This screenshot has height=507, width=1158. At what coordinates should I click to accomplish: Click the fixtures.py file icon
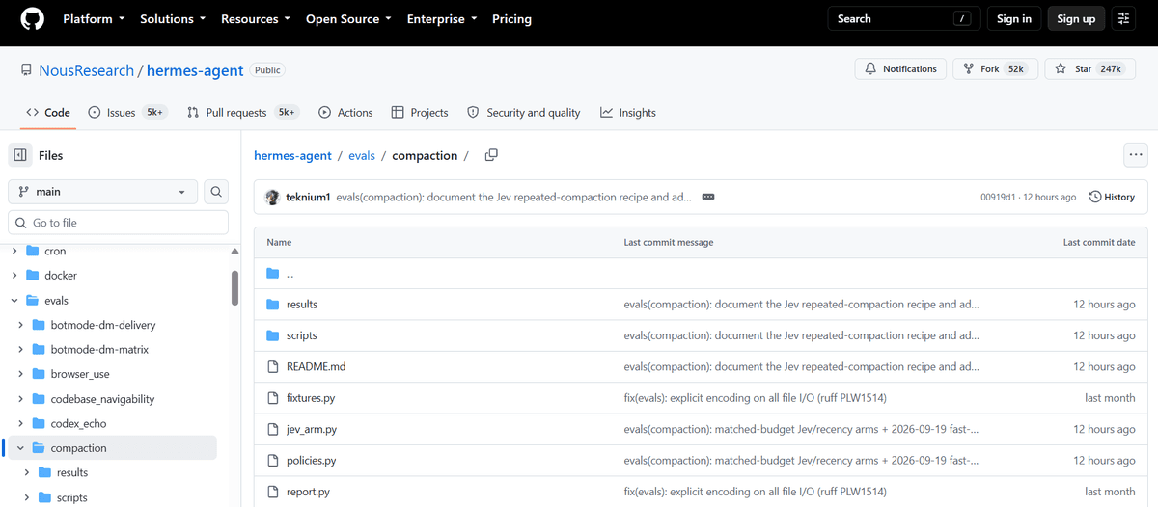click(272, 398)
